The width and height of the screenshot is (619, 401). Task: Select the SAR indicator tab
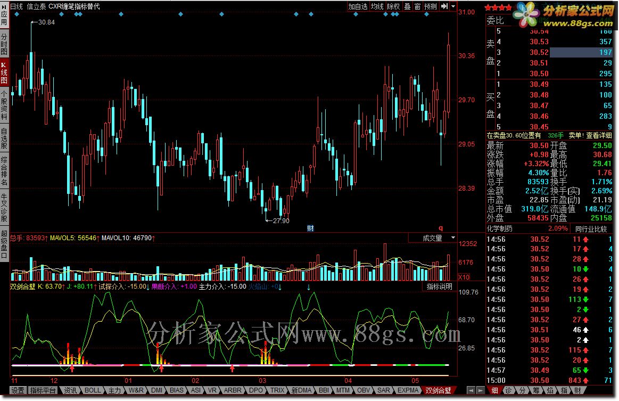click(383, 390)
